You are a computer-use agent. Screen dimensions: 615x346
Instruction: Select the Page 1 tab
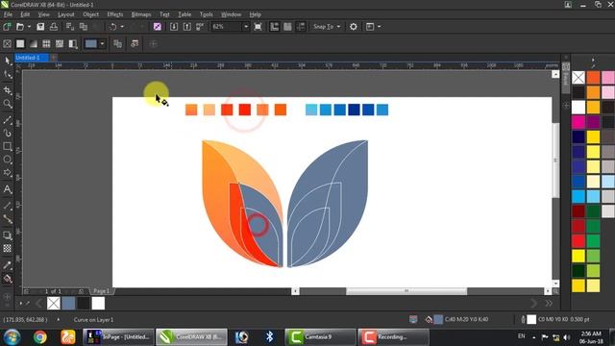[101, 291]
